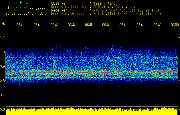
Task: Click the 'meteor' label
Action: coord(41,9)
